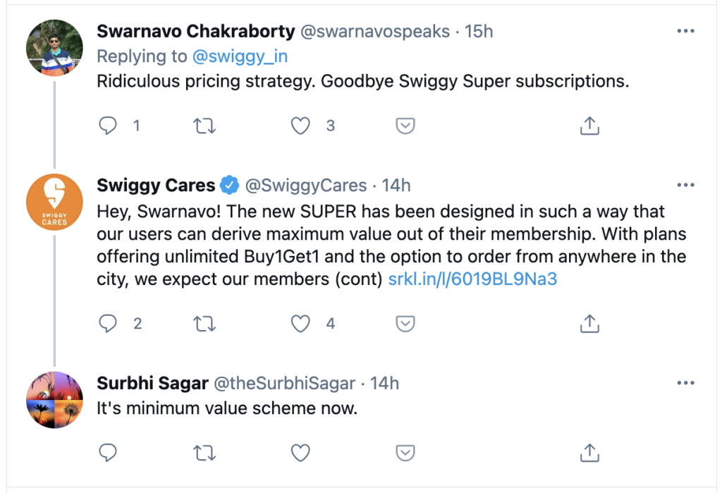Open more options on Swiggy Cares tweet
722x493 pixels.
[685, 185]
